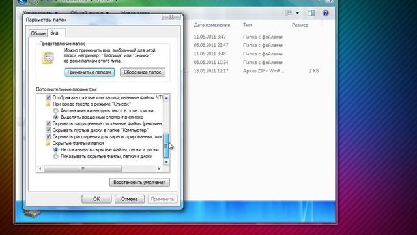The width and height of the screenshot is (417, 235).
Task: Toggle Скрывать защищенные системные файлы checkbox
Action: (x=48, y=123)
